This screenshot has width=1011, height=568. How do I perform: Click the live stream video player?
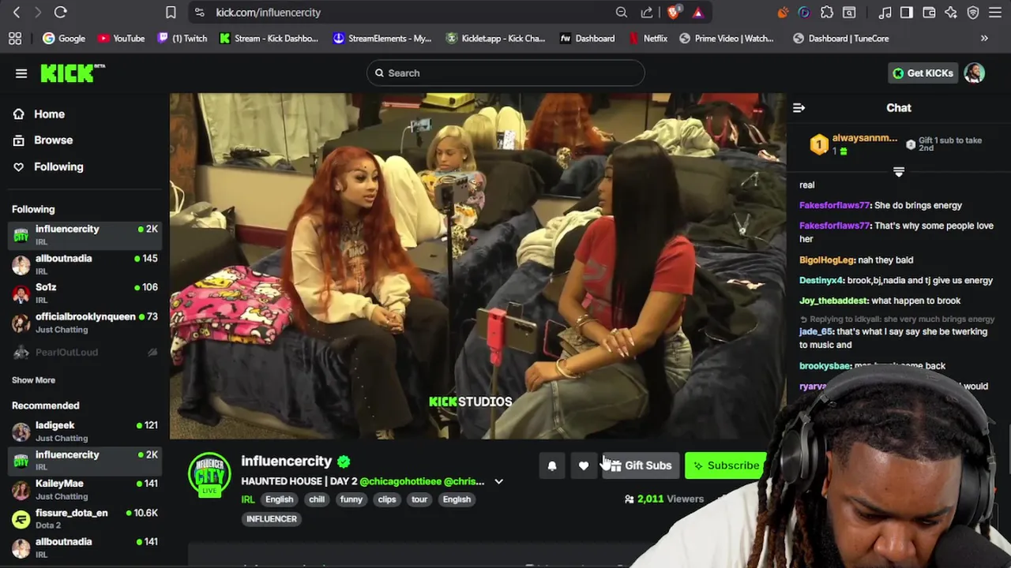(478, 266)
